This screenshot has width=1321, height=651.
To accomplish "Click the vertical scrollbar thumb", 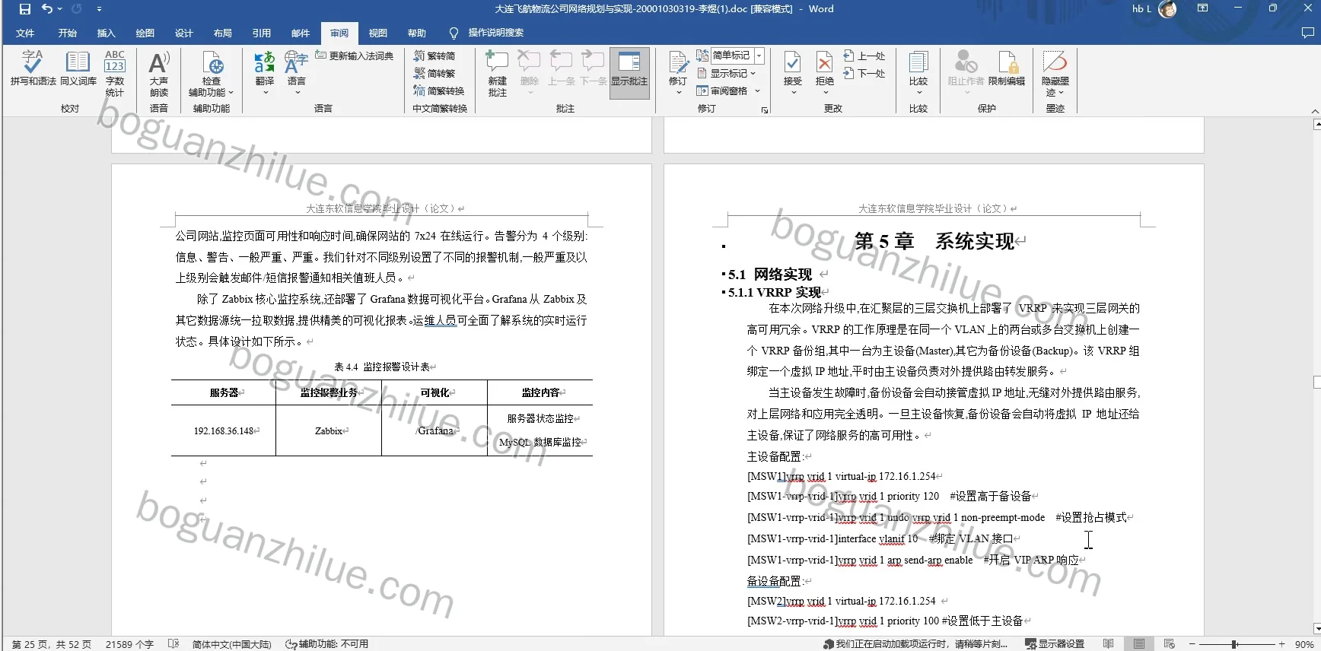I will pyautogui.click(x=1316, y=382).
